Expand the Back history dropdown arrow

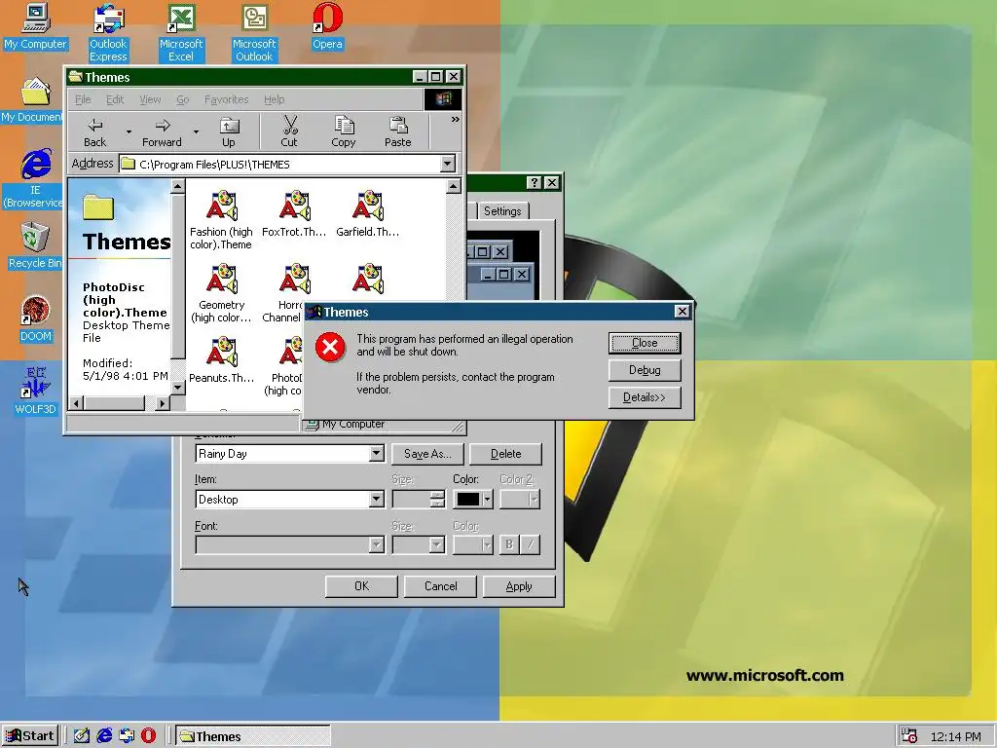[129, 132]
